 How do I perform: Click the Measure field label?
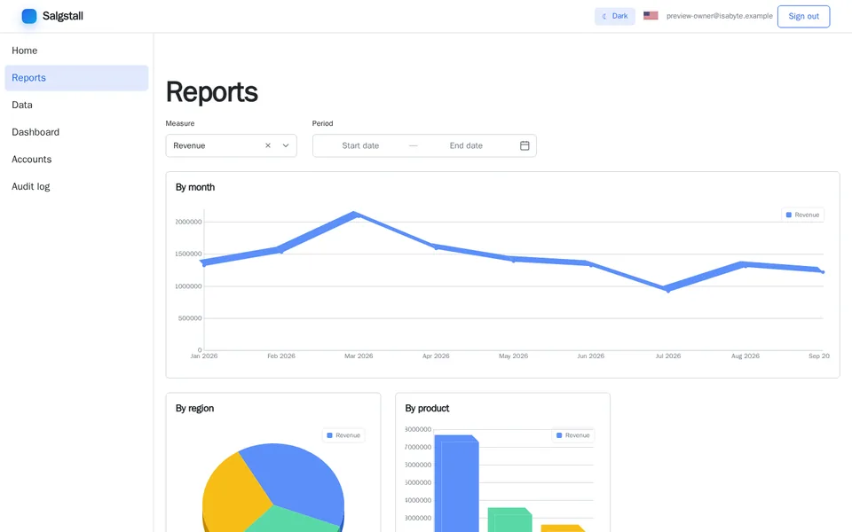(x=180, y=123)
